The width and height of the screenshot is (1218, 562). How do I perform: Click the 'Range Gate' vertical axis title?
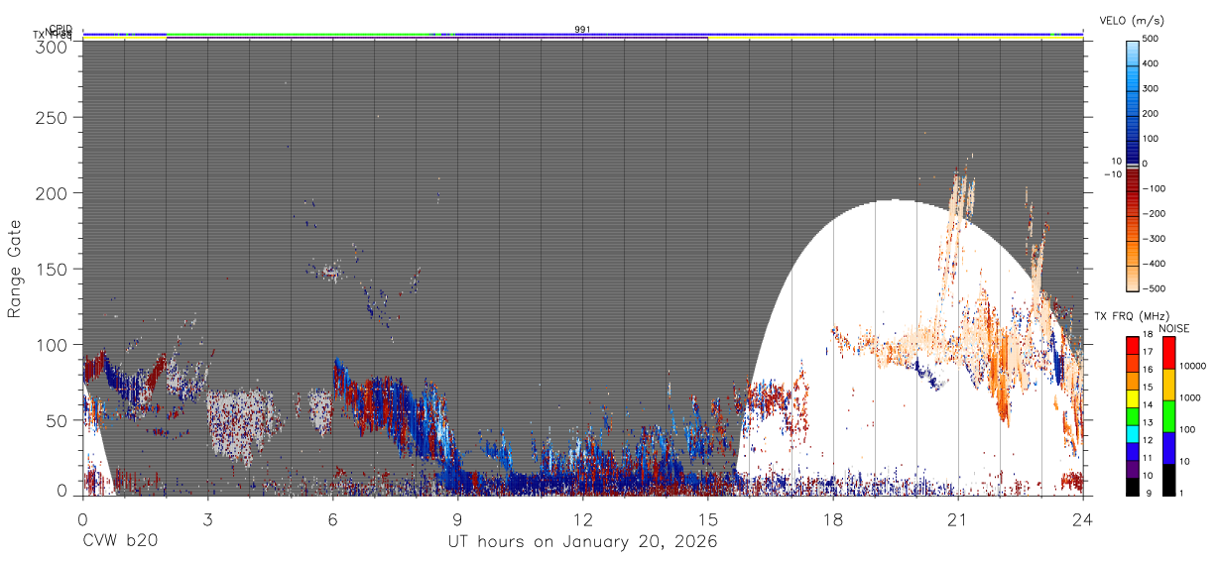(x=15, y=269)
